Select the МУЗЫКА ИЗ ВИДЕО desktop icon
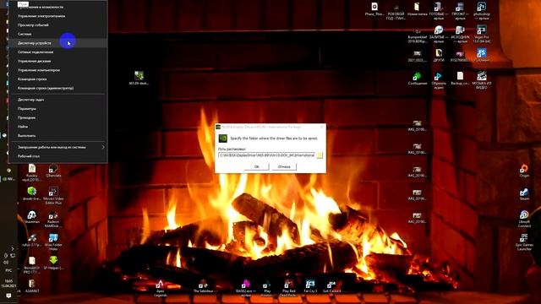Screen dimensions: 541x304 click(481, 80)
